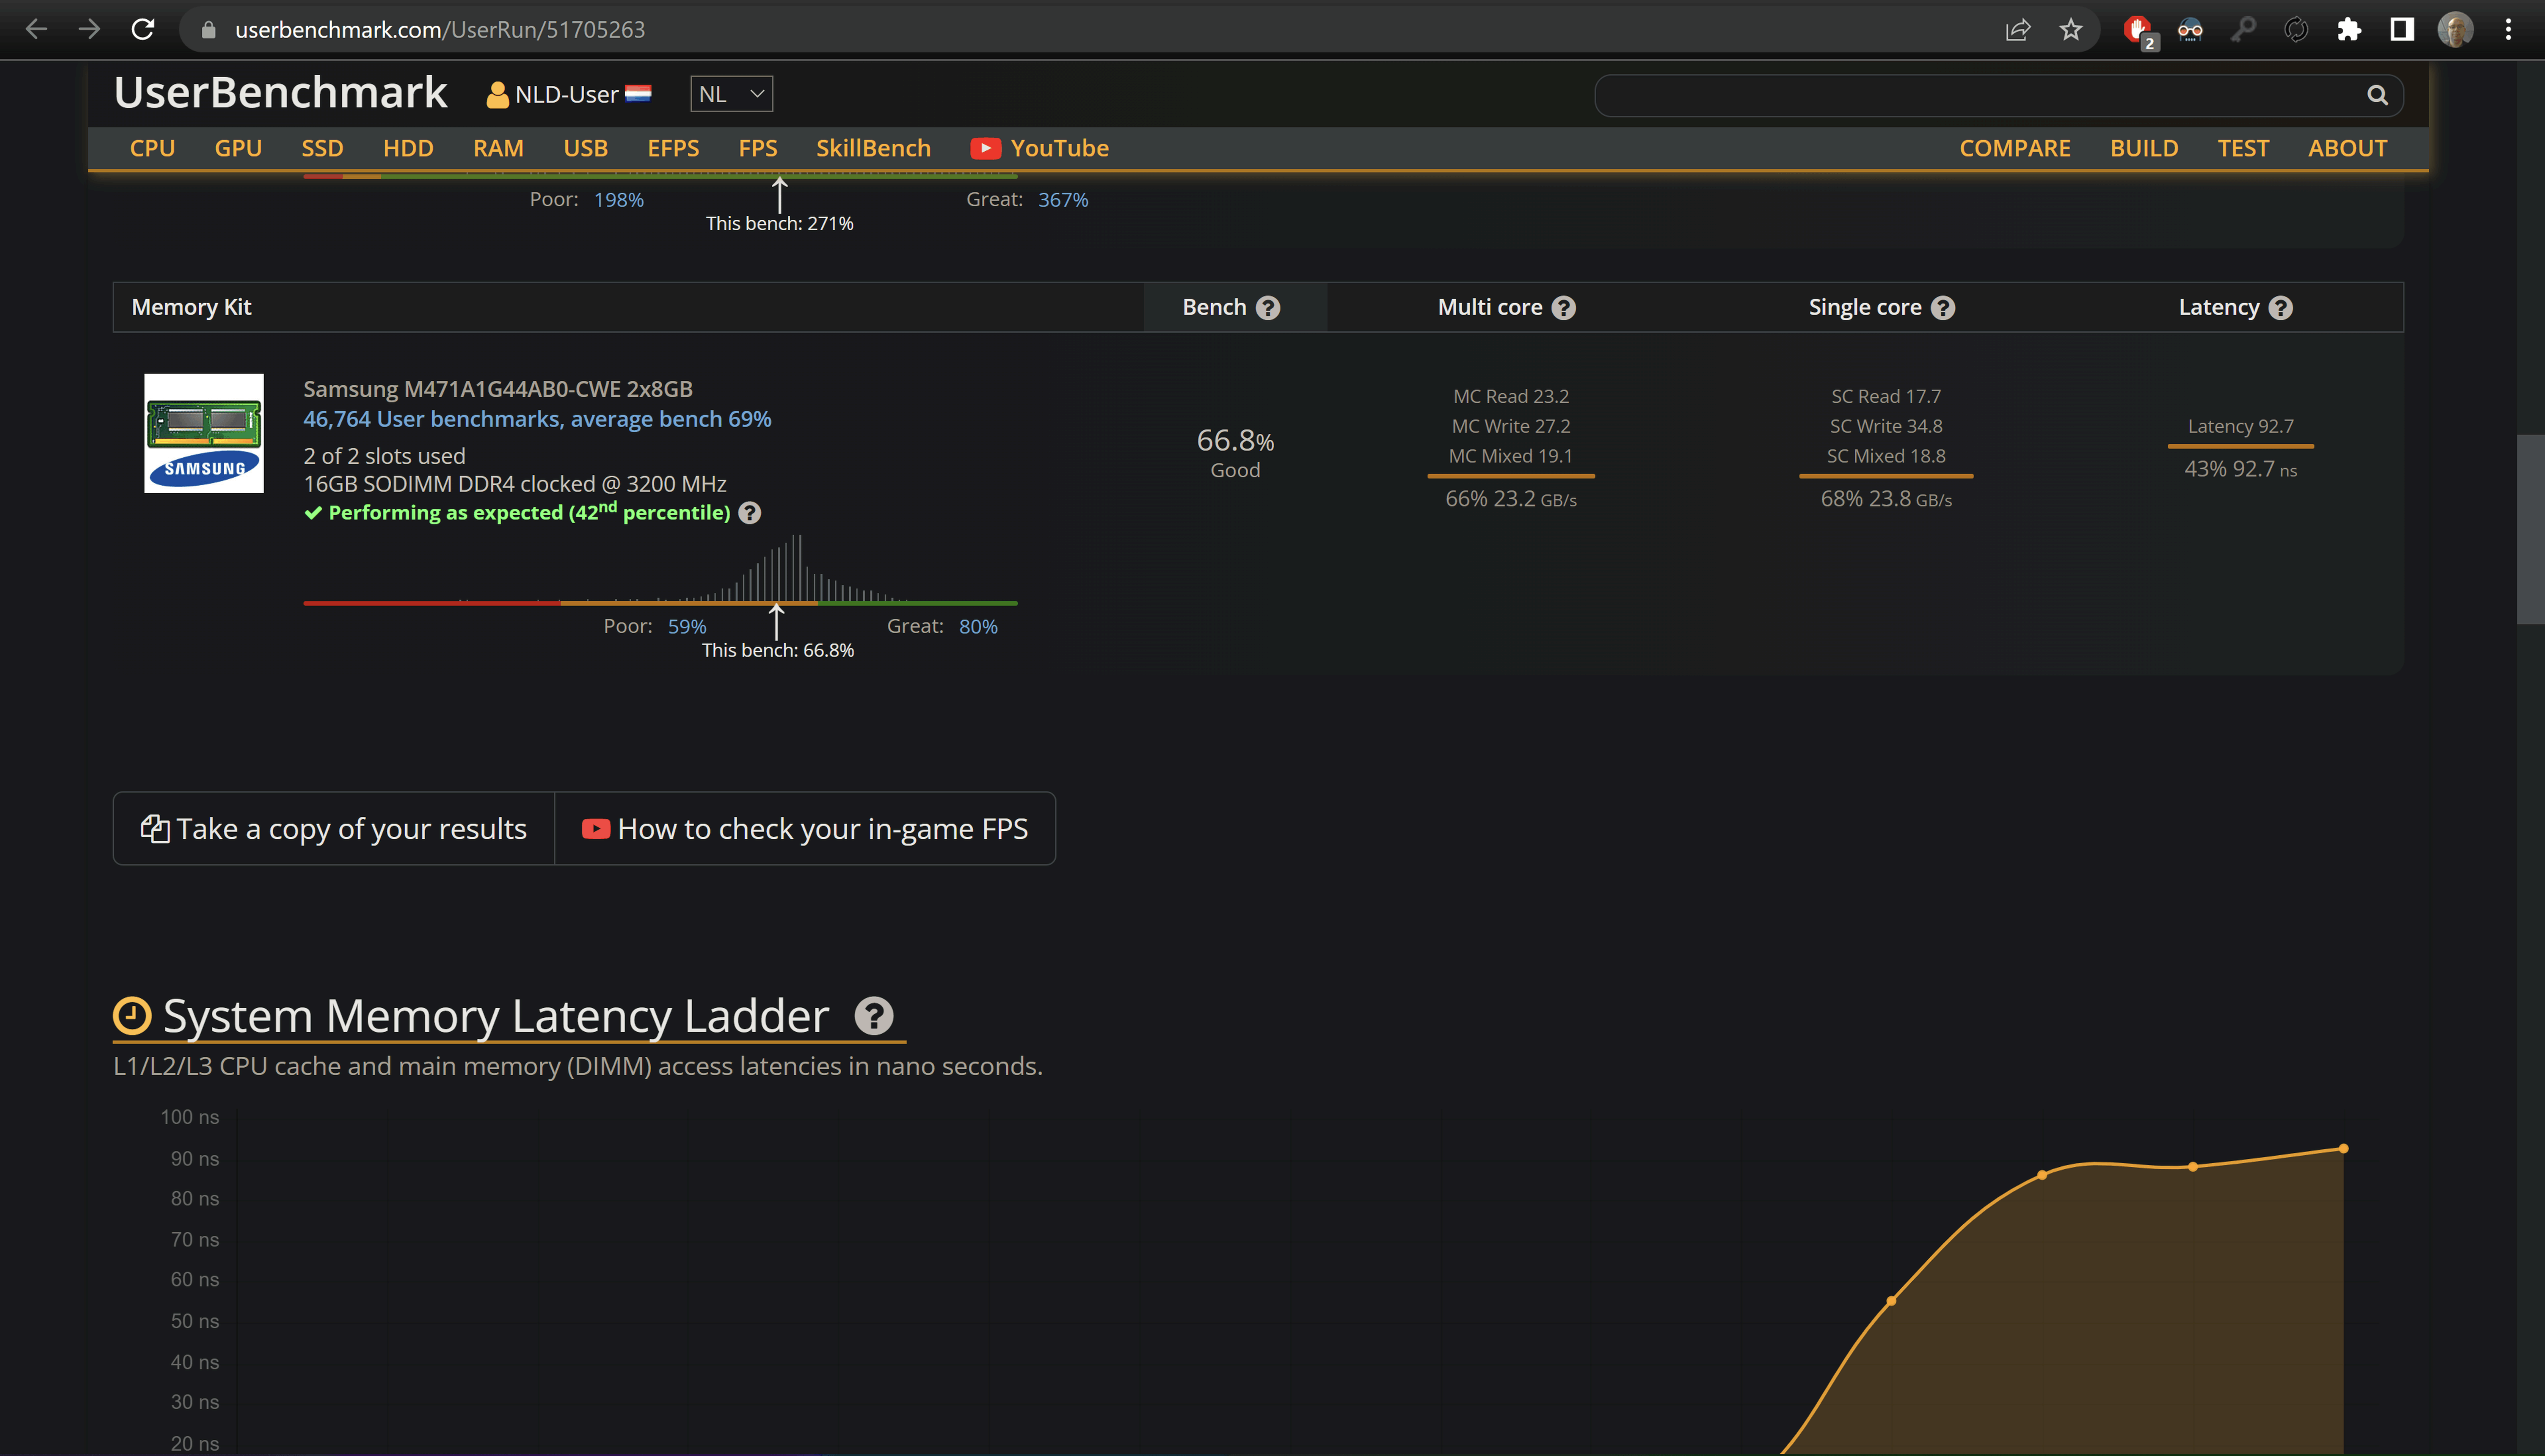Open the COMPARE menu item
Viewport: 2545px width, 1456px height.
tap(2014, 148)
